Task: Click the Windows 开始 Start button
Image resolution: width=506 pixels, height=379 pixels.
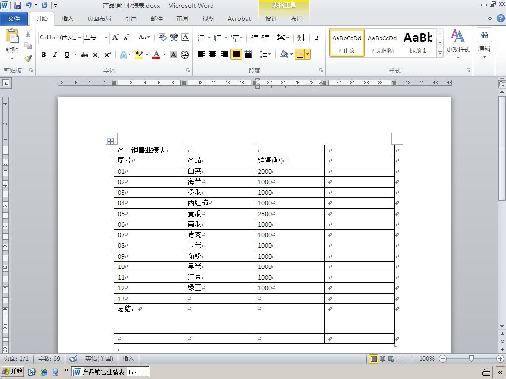Action: click(12, 372)
